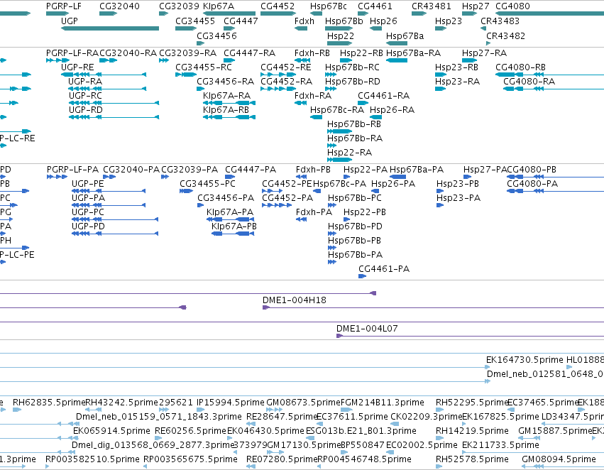Select the Hsp22 gene label

point(341,35)
